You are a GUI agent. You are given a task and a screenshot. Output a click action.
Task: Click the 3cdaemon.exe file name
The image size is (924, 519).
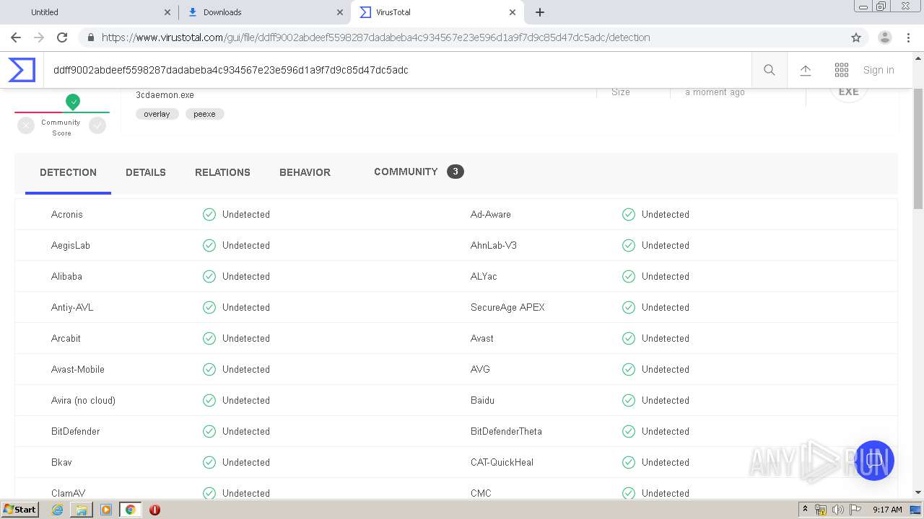coord(165,95)
